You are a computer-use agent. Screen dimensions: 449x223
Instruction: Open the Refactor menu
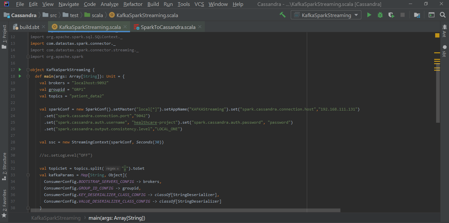133,4
